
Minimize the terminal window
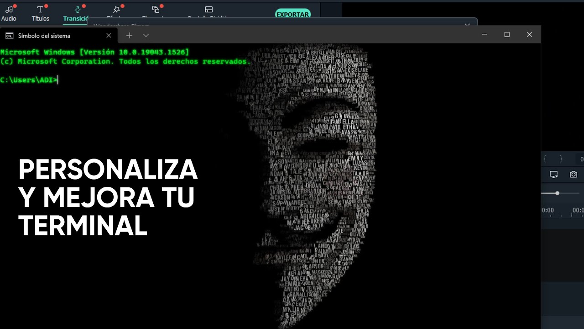coord(485,34)
